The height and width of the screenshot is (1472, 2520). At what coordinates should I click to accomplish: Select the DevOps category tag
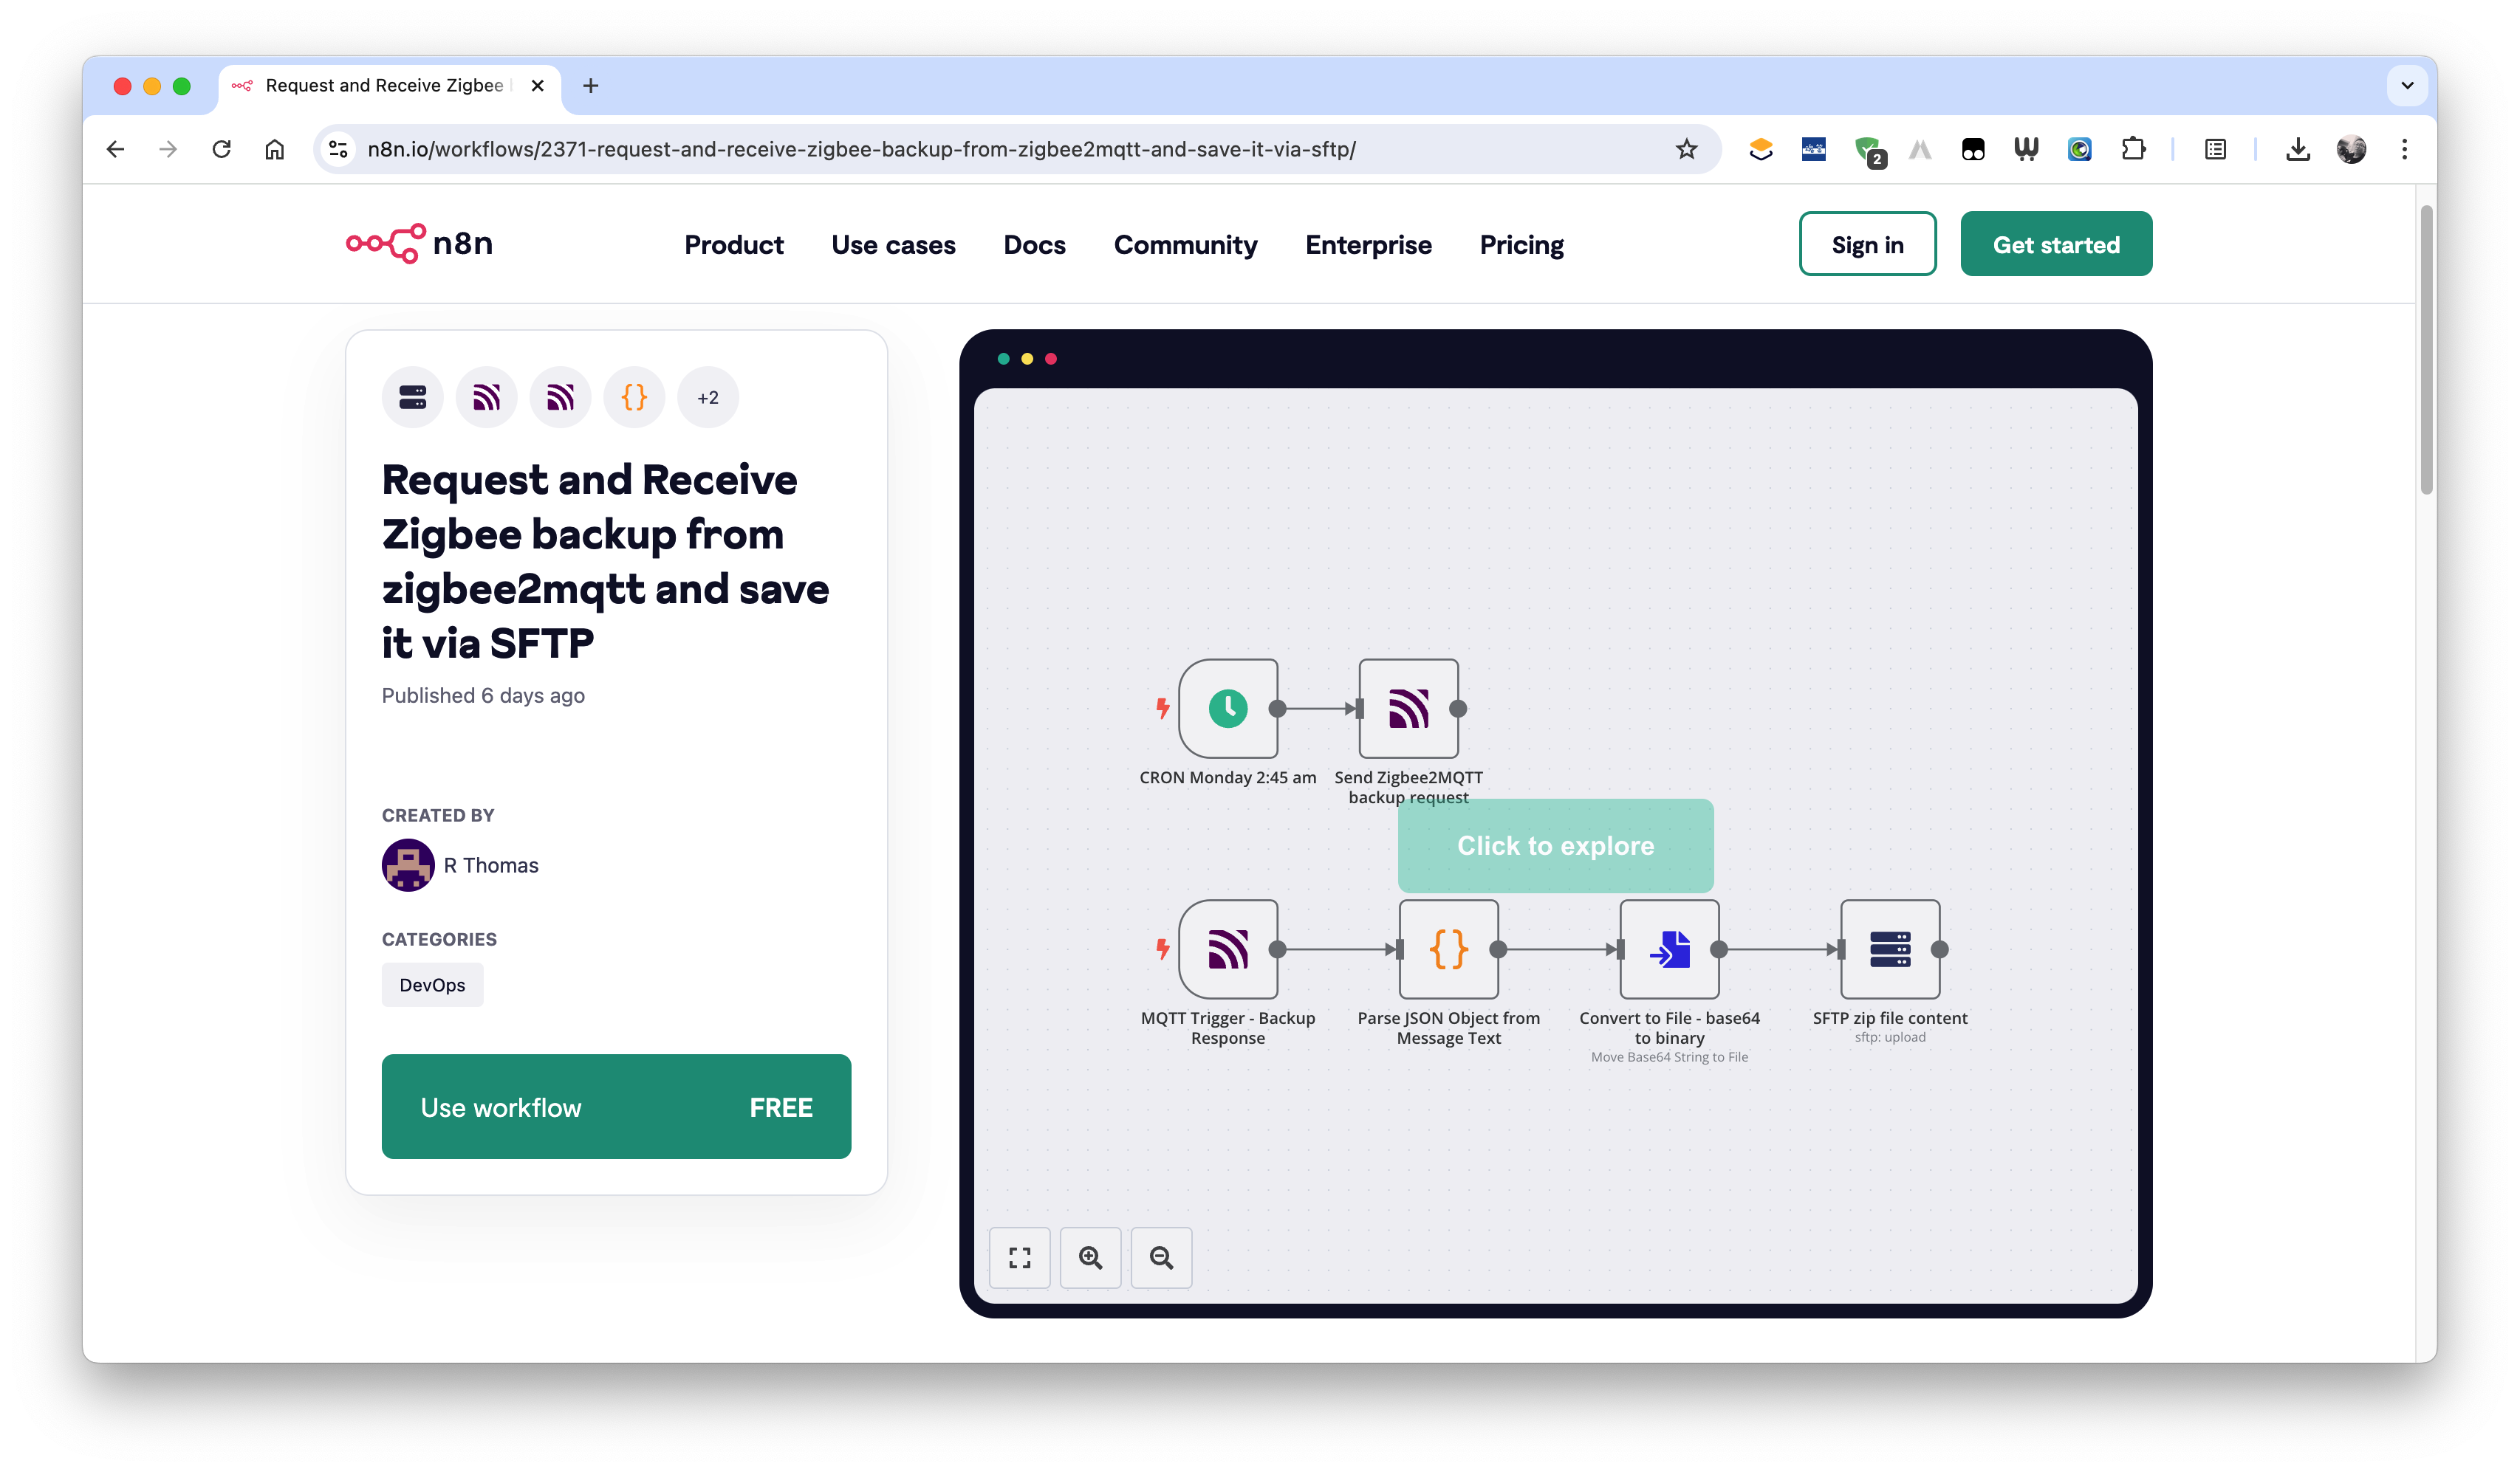click(432, 984)
